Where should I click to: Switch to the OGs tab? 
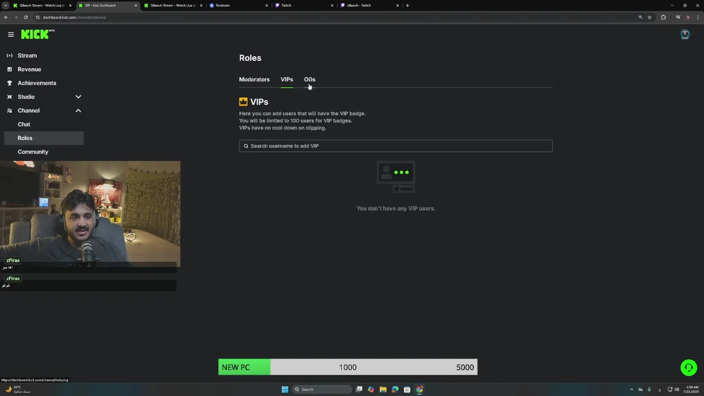point(310,80)
